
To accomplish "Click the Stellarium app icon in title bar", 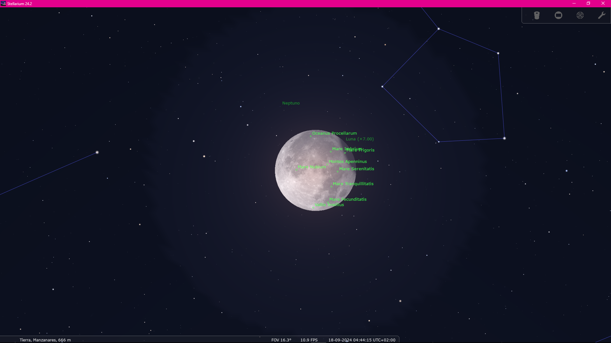I will click(3, 3).
